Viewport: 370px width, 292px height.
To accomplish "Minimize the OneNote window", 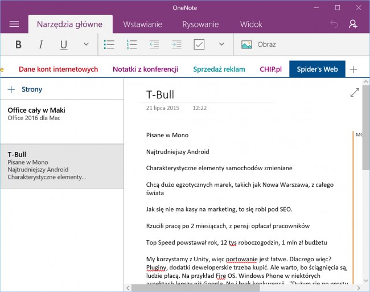I will tap(316, 7).
